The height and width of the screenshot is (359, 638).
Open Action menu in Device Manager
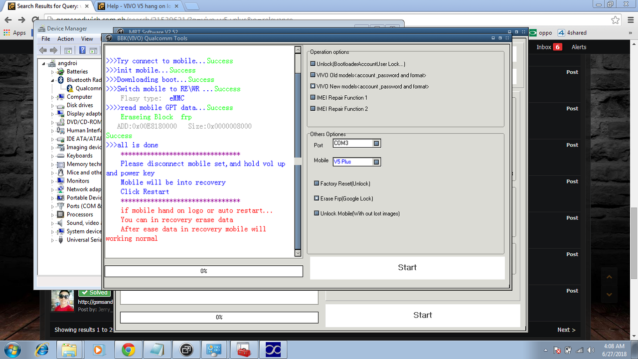65,39
